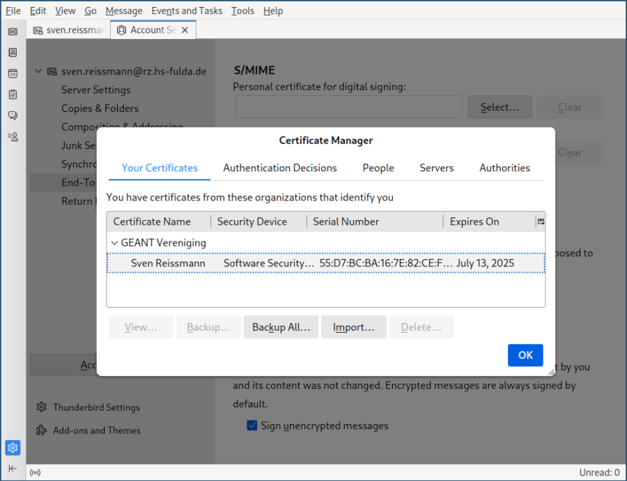
Task: Switch to the Authentication Decisions tab
Action: 279,168
